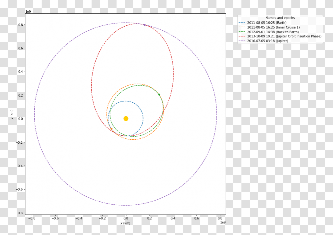333x235 pixels.
Task: Click the y-axis tick label '-0.4'
Action: (x=19, y=166)
